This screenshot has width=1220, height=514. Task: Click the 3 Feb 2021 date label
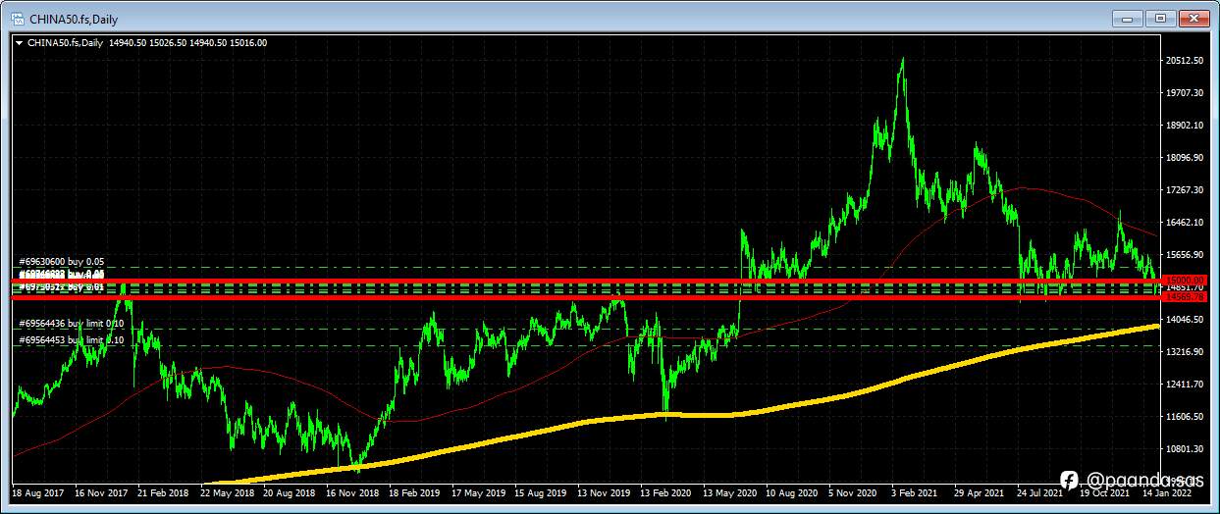tap(914, 492)
